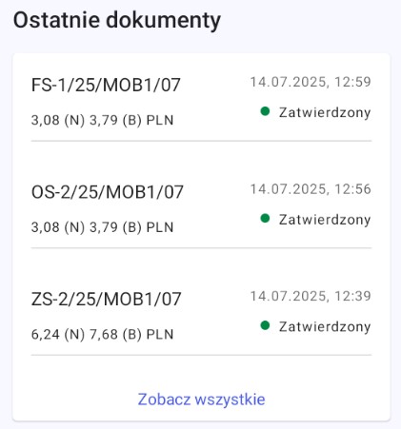Tap amount 6,24 (N) 7,68 (B) PLN
The image size is (401, 429).
102,335
